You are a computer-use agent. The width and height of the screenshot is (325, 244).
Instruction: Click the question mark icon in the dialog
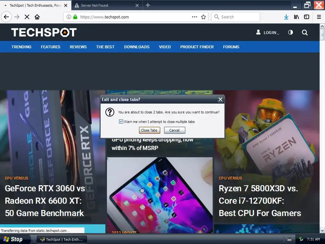point(109,112)
